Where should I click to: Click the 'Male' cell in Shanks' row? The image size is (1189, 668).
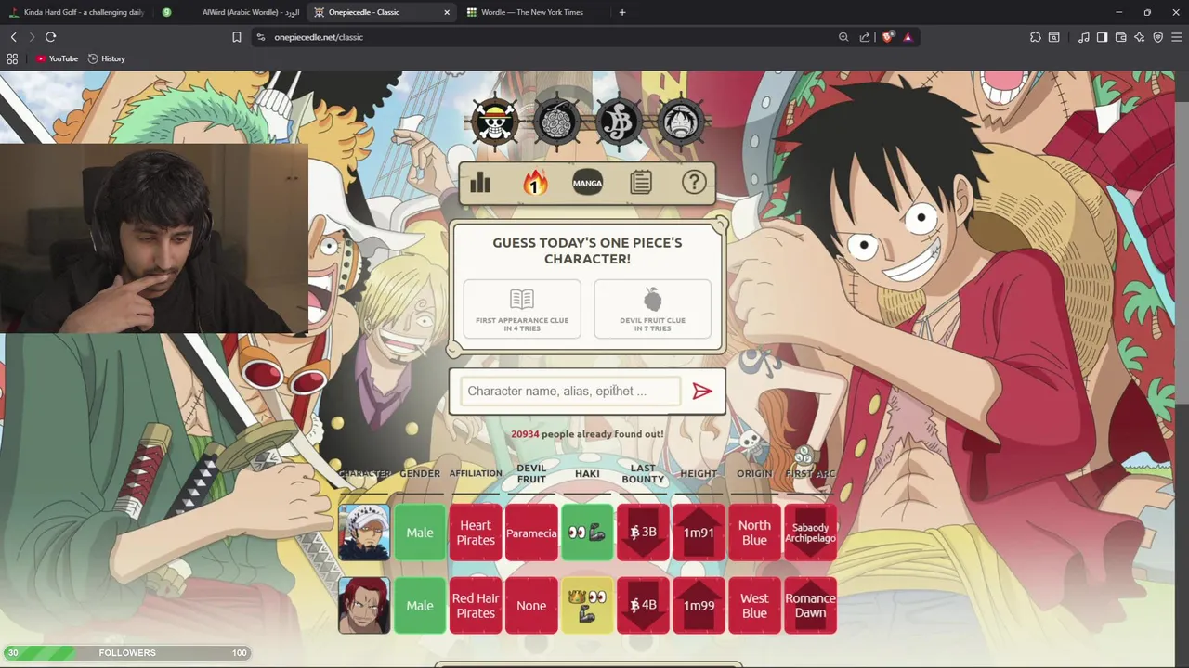(x=420, y=605)
